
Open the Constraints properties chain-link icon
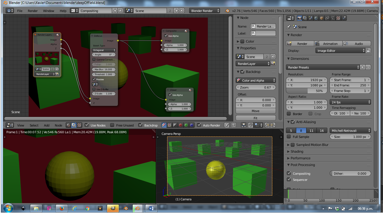(x=327, y=18)
